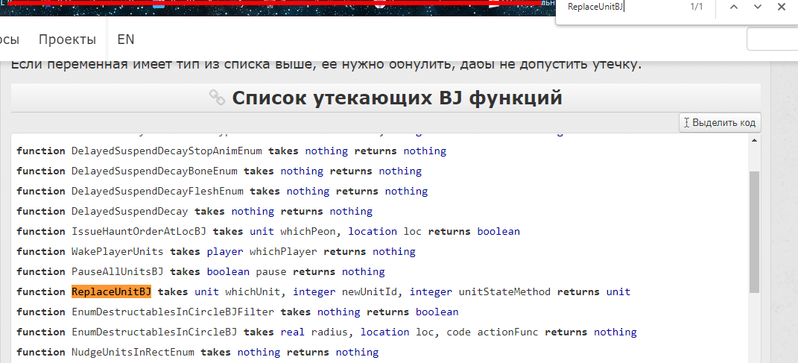798x363 pixels.
Task: Click NudgeUnitsInRectEnum function name
Action: pos(133,353)
